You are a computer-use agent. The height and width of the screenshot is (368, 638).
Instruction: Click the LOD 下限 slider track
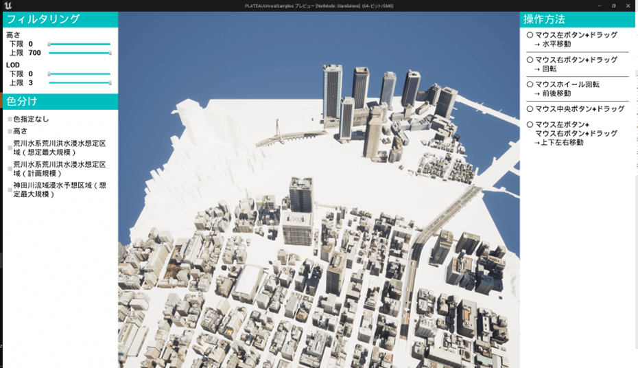coord(80,73)
